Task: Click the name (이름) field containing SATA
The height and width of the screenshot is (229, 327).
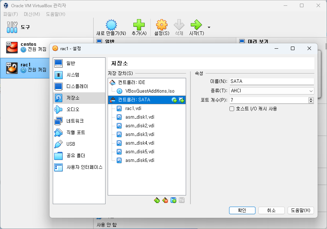Action: [272, 82]
